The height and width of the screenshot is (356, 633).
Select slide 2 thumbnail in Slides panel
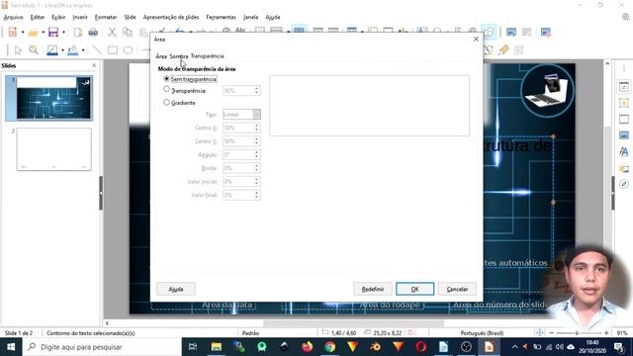tap(53, 149)
